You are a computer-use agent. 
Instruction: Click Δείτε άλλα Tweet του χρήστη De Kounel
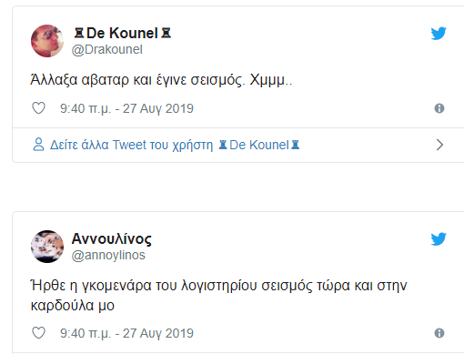[x=175, y=145]
